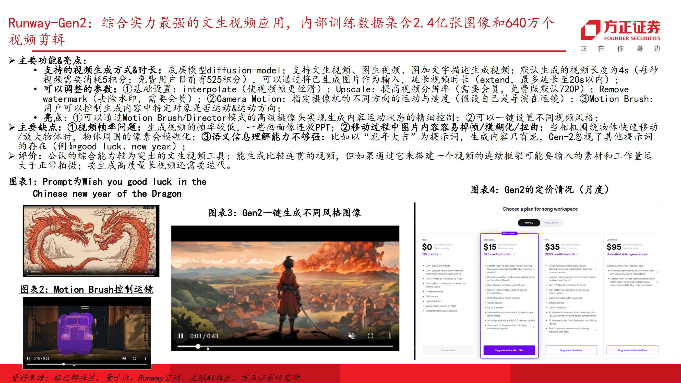Click the 图表3 Gen2 style caption
681x383 pixels.
(x=285, y=213)
